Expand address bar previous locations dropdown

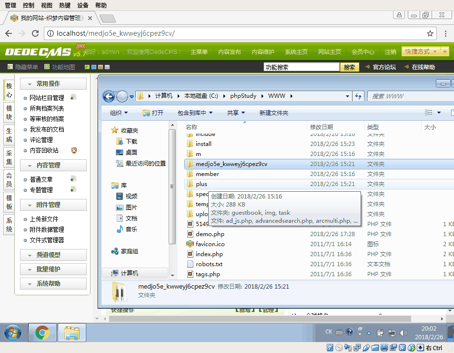[x=347, y=96]
